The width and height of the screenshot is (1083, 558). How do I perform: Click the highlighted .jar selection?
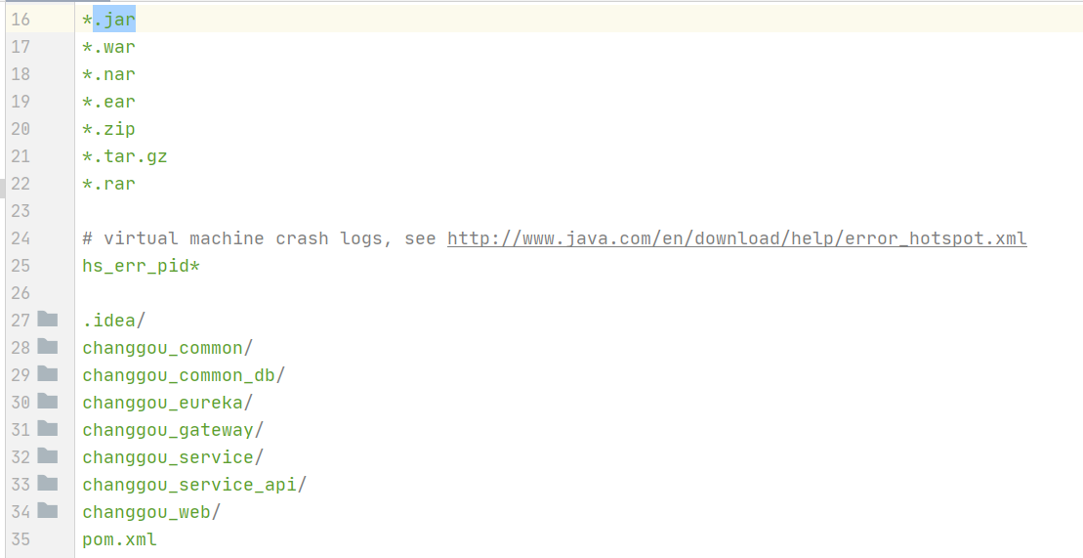pos(114,20)
